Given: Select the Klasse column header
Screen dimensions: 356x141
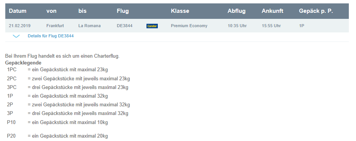Looking at the screenshot, I should click(x=180, y=11).
